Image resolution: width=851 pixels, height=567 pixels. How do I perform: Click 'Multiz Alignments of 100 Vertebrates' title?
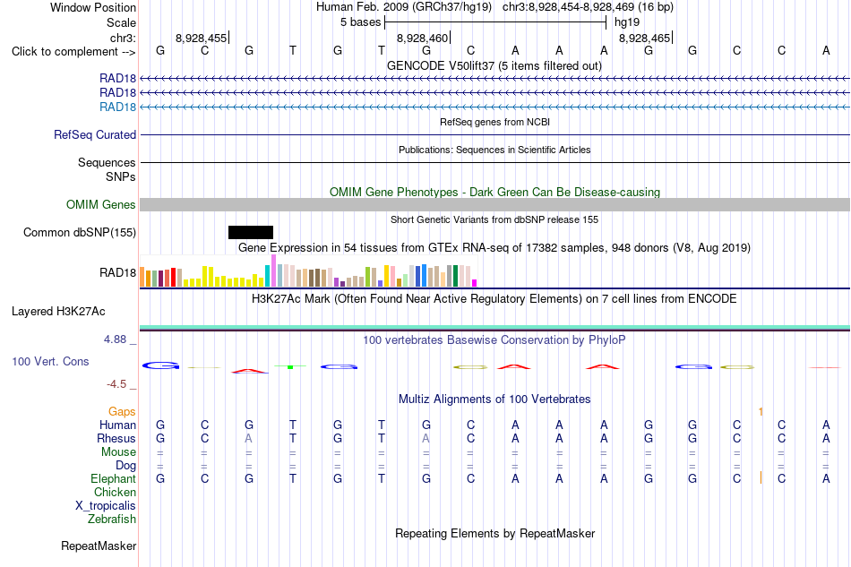tap(494, 399)
